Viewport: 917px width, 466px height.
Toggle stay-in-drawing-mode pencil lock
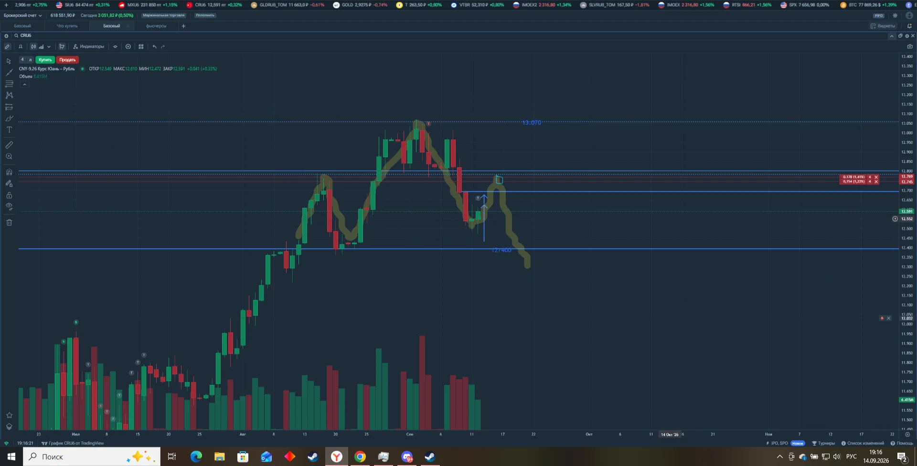coord(9,183)
